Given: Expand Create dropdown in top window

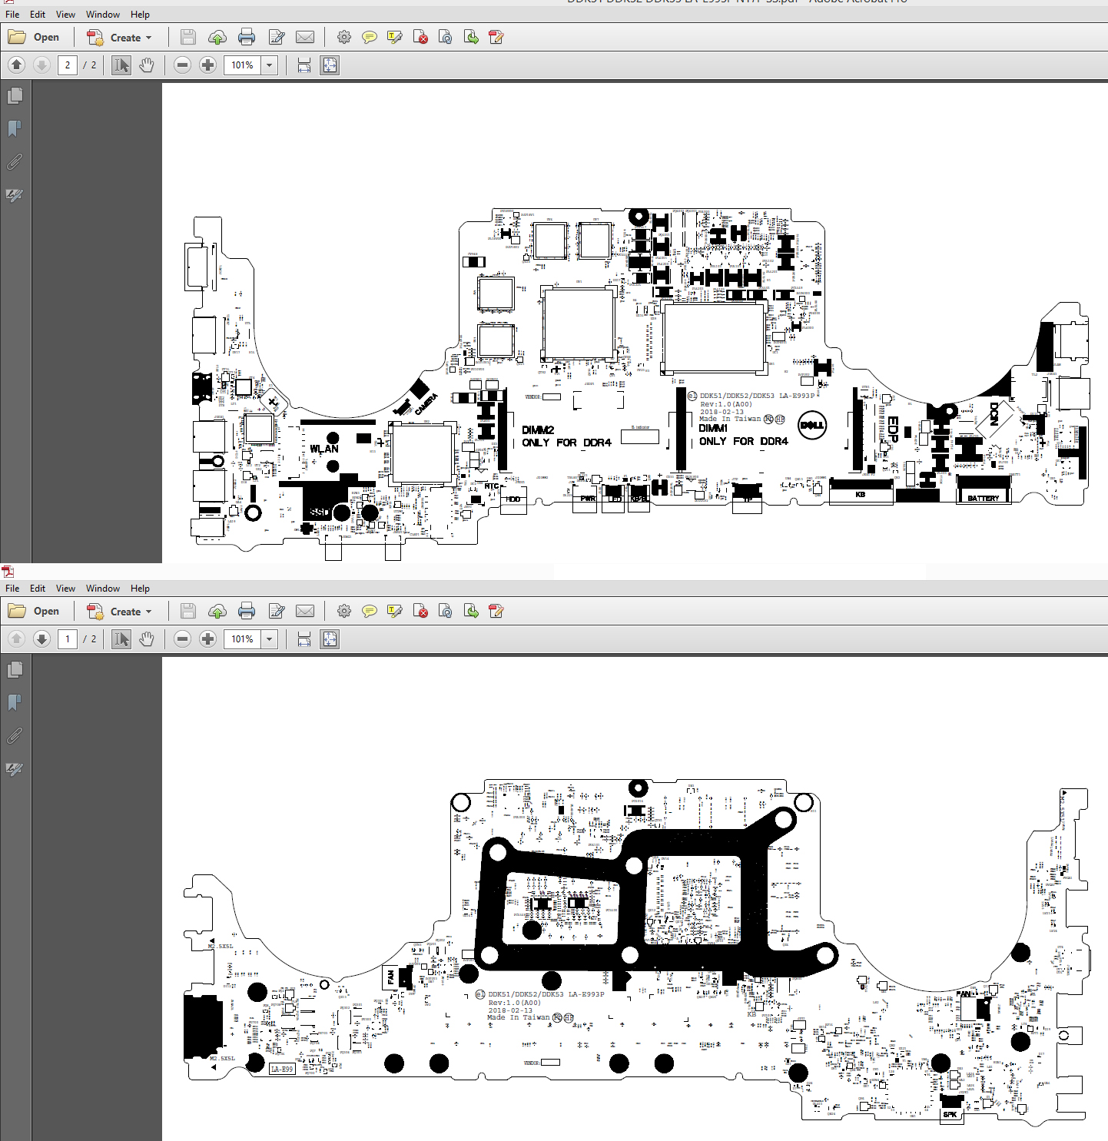Looking at the screenshot, I should point(120,37).
